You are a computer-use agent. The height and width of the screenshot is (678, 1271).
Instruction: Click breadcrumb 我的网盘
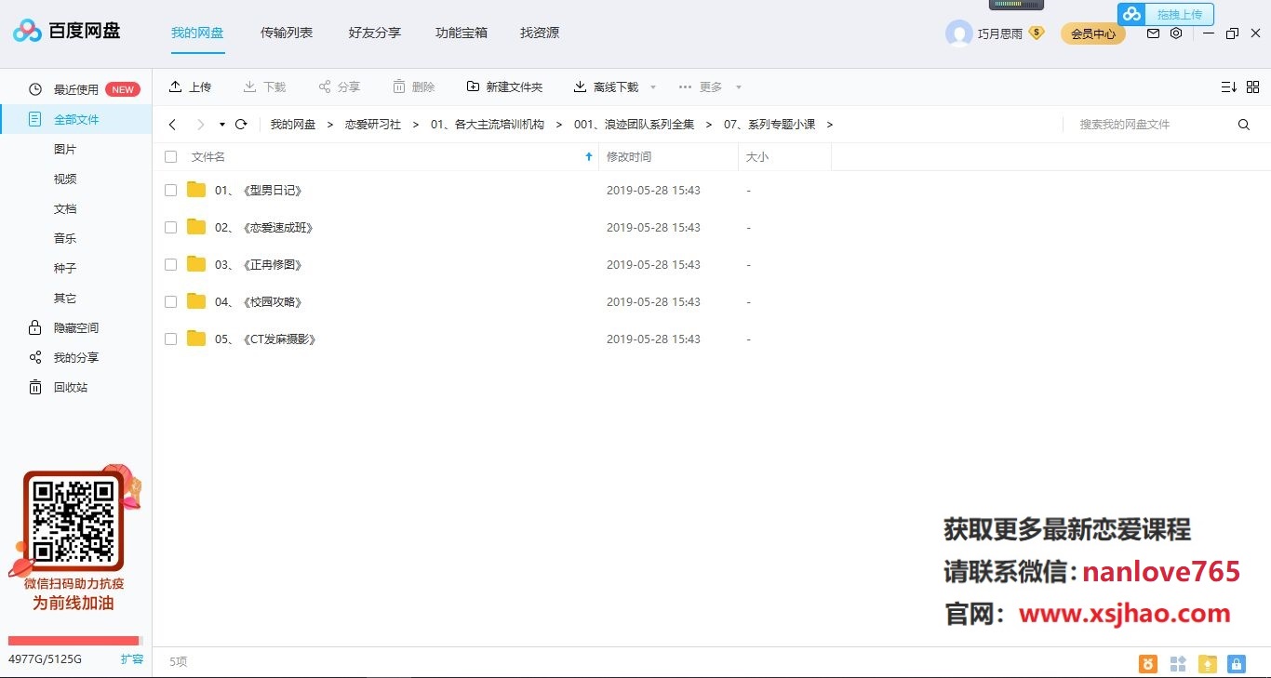coord(293,125)
